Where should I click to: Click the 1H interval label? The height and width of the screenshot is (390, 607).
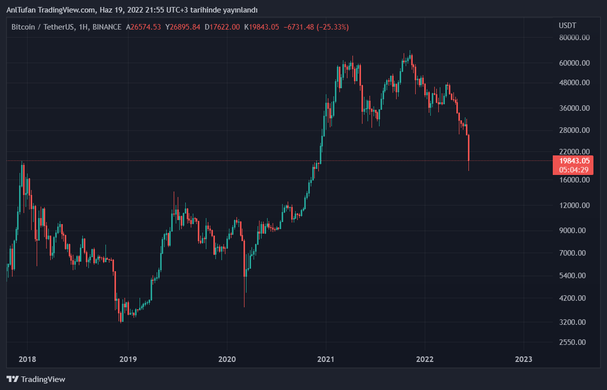point(84,27)
